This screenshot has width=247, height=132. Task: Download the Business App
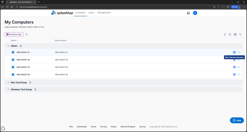(x=14, y=34)
